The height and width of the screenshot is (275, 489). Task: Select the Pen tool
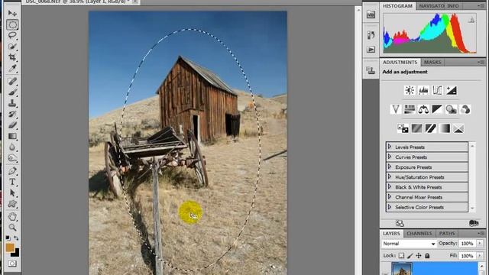tap(12, 171)
